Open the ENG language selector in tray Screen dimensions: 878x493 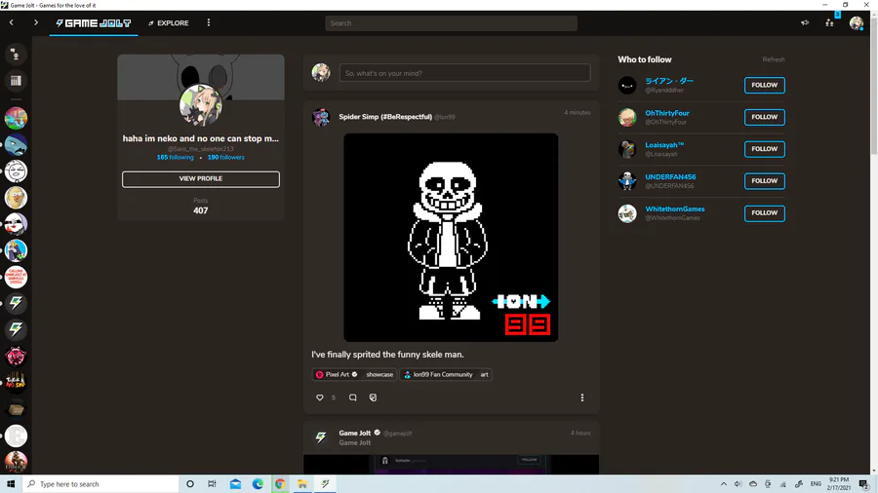click(x=816, y=483)
